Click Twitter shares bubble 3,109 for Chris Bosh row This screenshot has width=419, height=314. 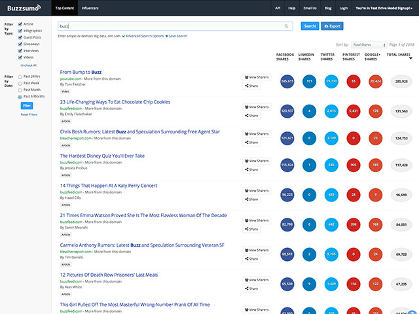coord(331,138)
